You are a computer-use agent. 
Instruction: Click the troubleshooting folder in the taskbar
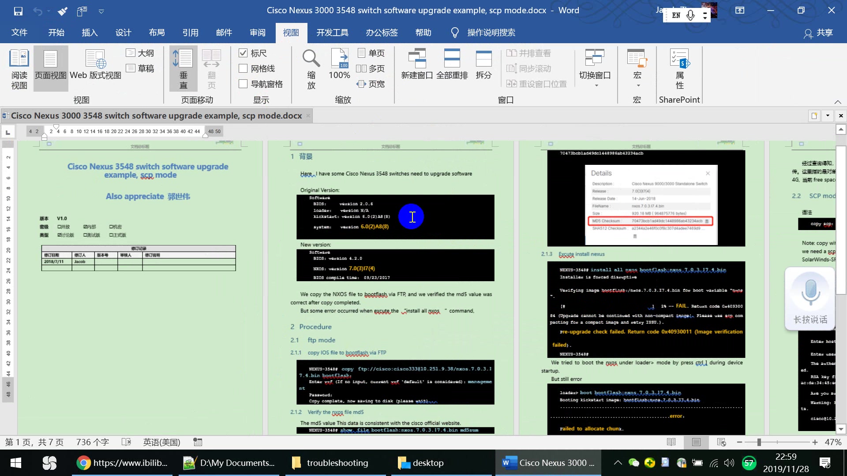point(331,463)
